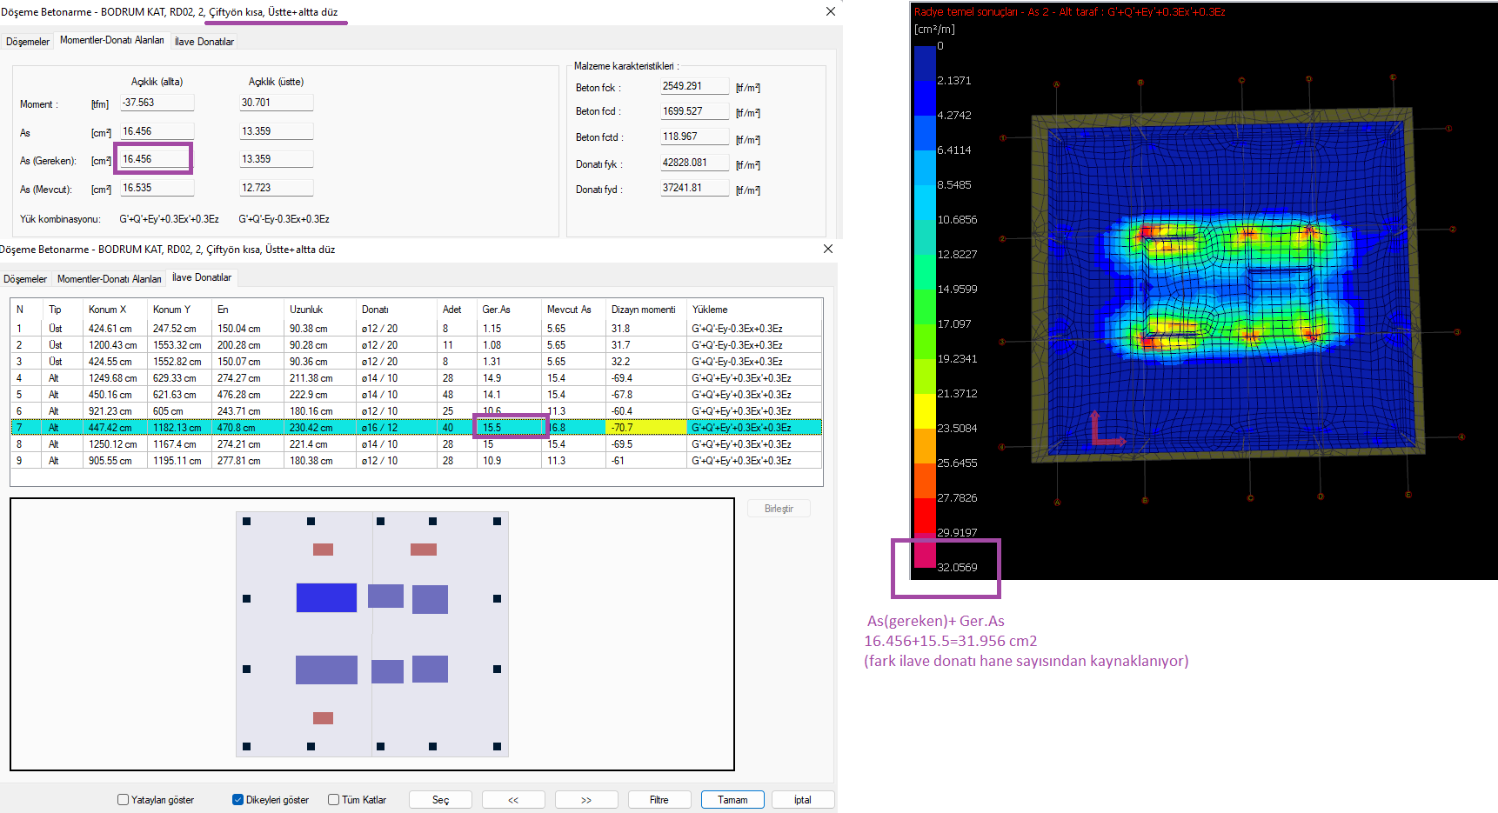
Task: Click As (Mevcut) field 16.535
Action: (x=157, y=188)
